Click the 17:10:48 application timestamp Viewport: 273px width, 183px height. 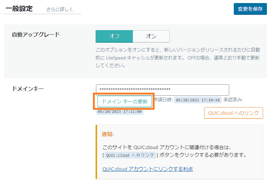coord(198,100)
